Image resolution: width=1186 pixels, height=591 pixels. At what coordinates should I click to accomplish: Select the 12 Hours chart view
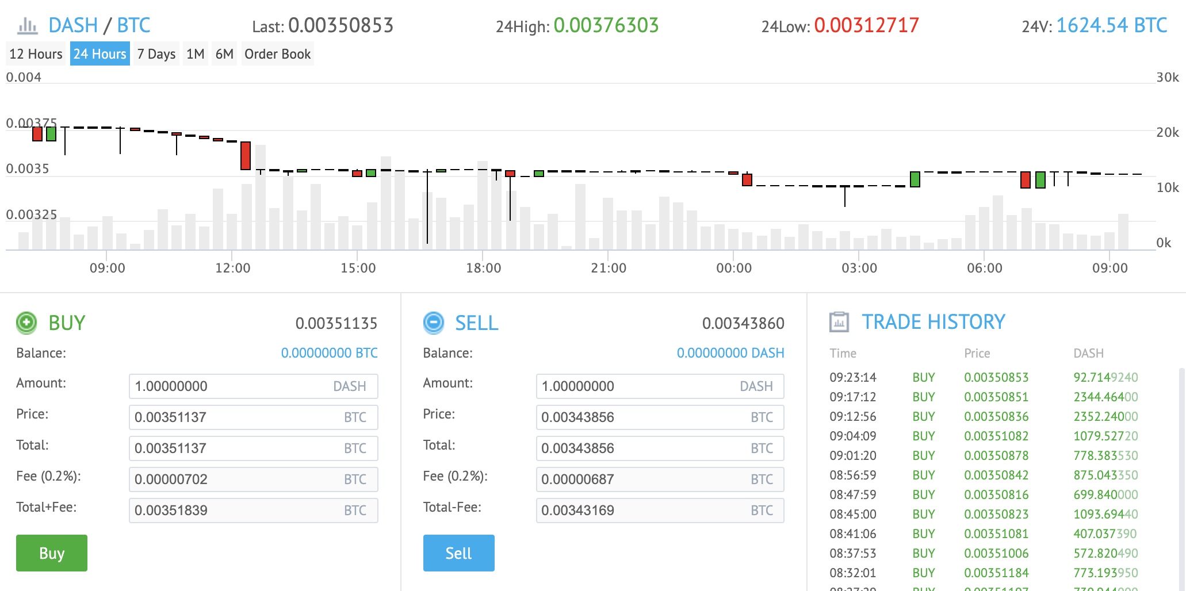[x=35, y=53]
